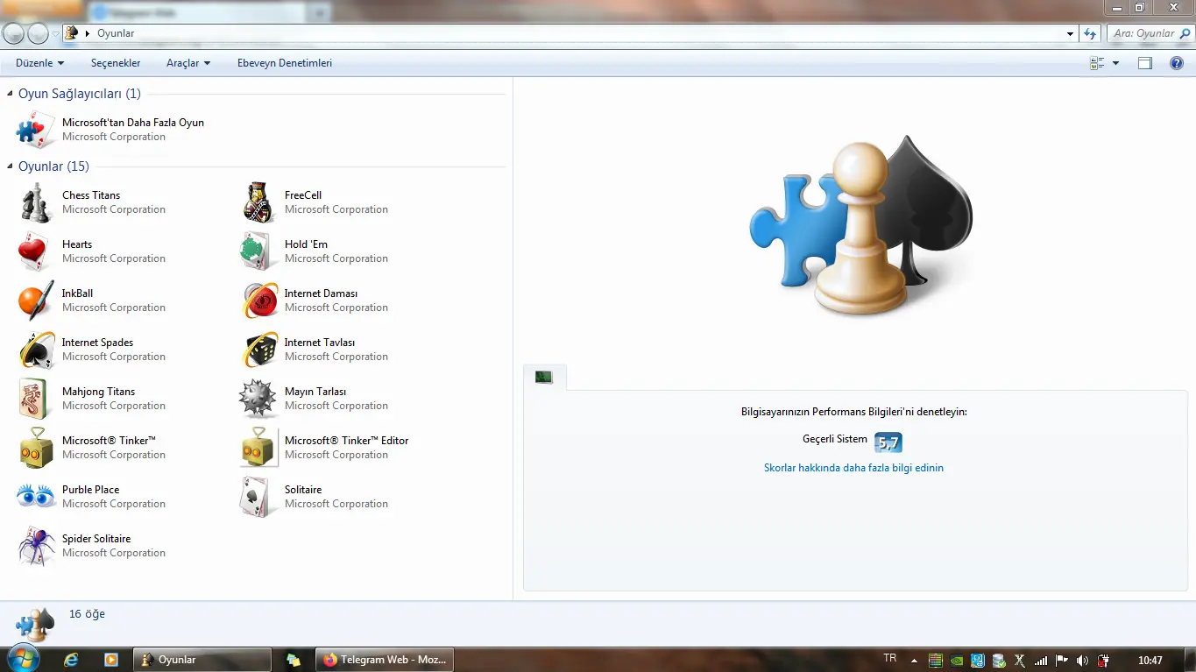This screenshot has height=672, width=1196.
Task: Click the show desktop strip
Action: [1189, 660]
